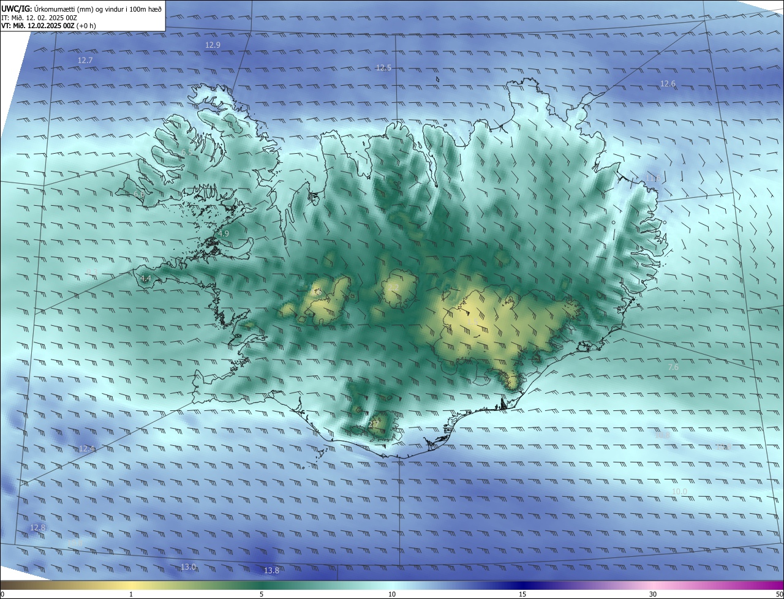Click the 10 tick on the color scale

[x=392, y=594]
